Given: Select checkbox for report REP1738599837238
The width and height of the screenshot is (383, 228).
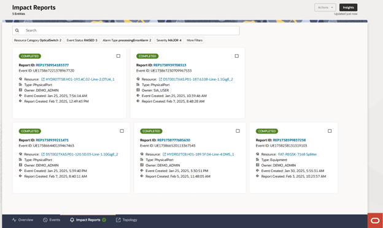Looking at the screenshot, I should click(x=330, y=131).
